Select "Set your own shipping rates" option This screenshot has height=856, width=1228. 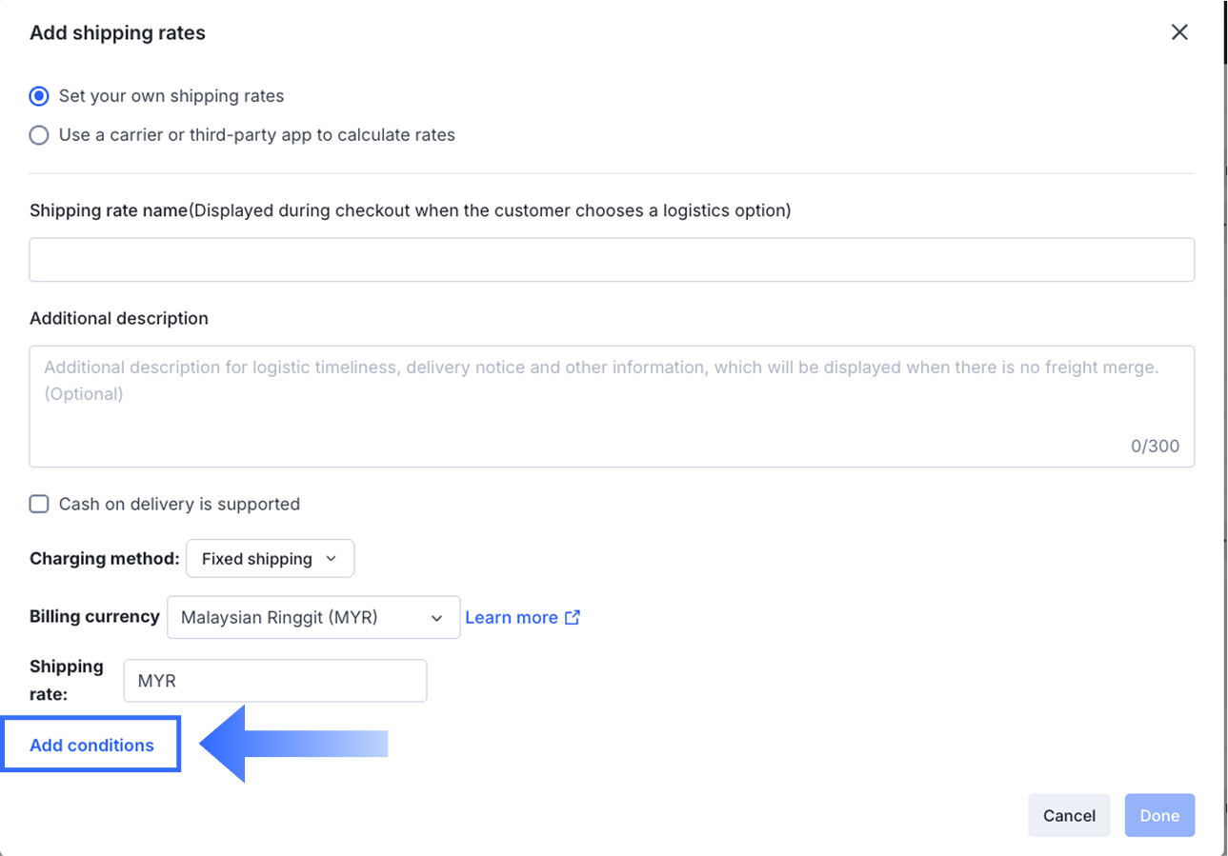[39, 96]
